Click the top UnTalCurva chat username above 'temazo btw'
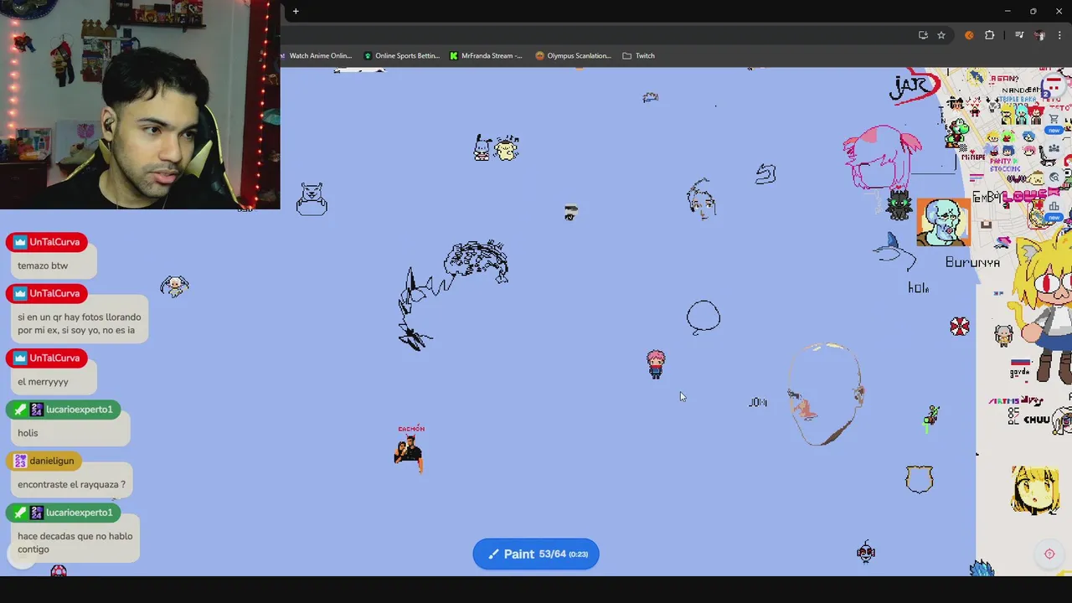Image resolution: width=1072 pixels, height=603 pixels. (54, 242)
